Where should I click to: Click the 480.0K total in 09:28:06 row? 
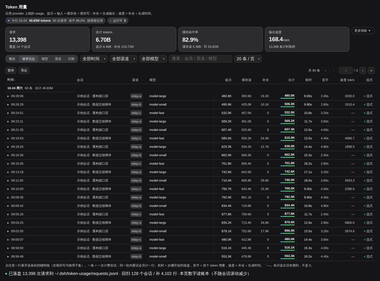[x=289, y=96]
